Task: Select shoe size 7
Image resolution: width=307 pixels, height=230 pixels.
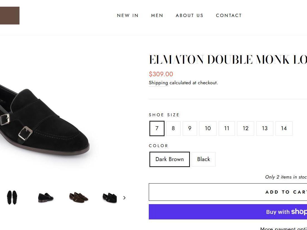Action: click(x=157, y=128)
